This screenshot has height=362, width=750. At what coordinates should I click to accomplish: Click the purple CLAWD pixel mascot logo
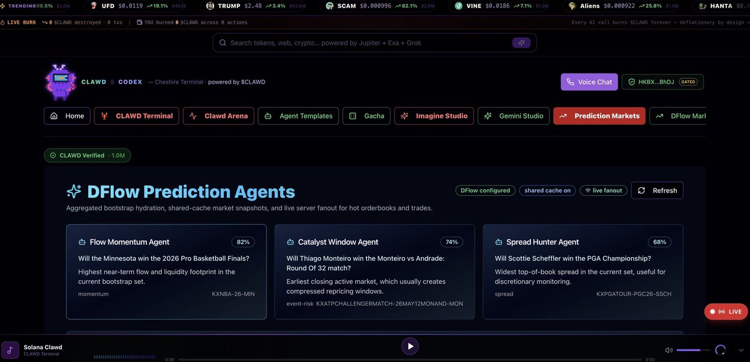coord(60,82)
